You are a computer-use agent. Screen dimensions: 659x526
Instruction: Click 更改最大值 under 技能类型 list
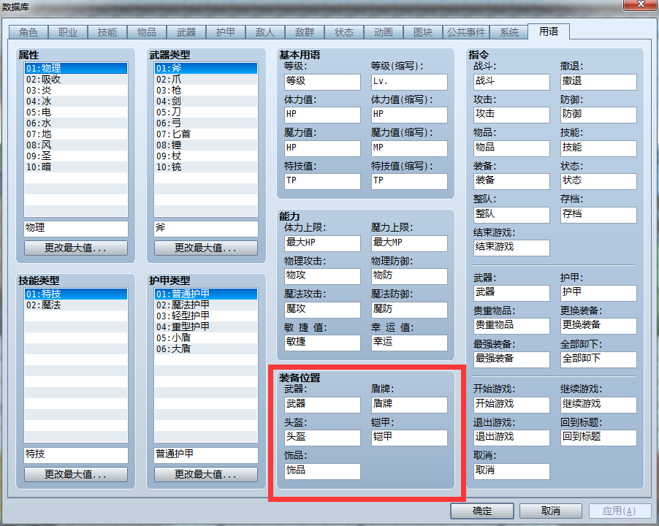point(76,474)
